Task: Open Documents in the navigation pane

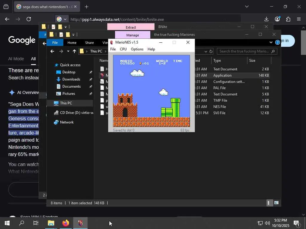Action: (71, 86)
